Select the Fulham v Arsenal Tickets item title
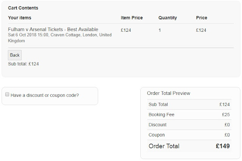Viewport: 242px width, 161px height. coord(53,29)
